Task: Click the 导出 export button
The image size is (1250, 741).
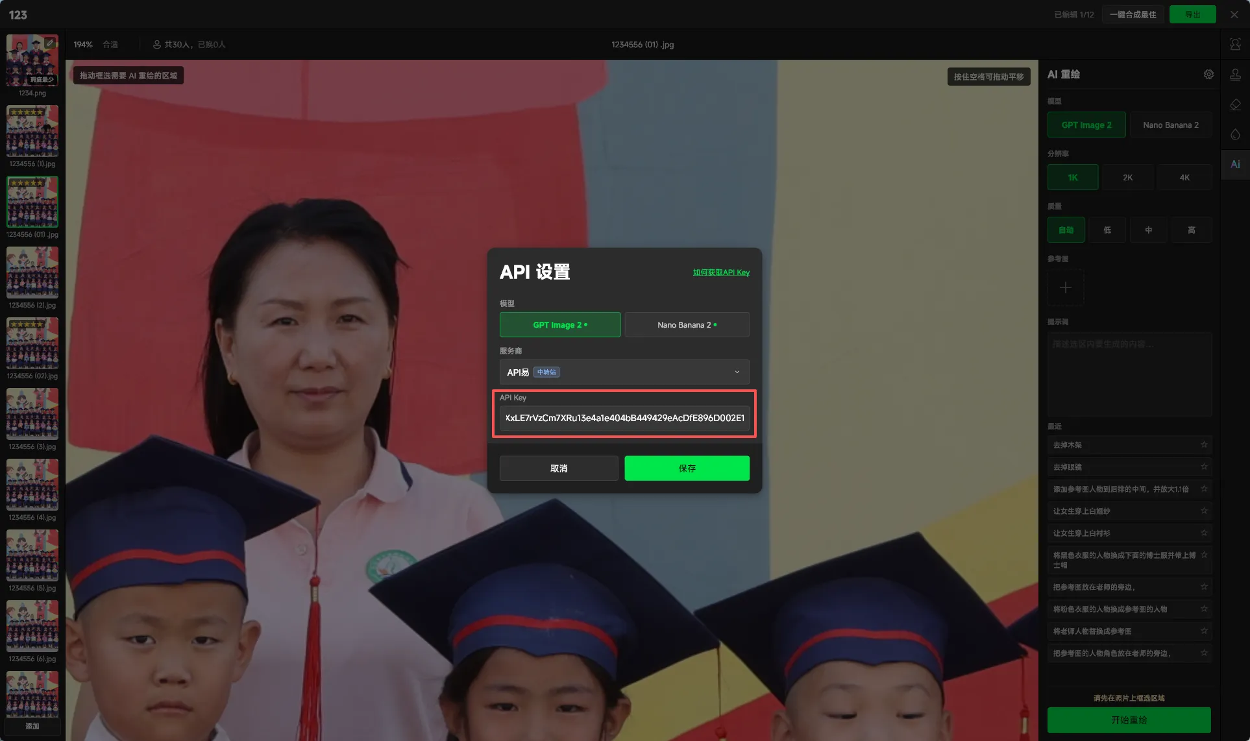Action: [x=1192, y=14]
